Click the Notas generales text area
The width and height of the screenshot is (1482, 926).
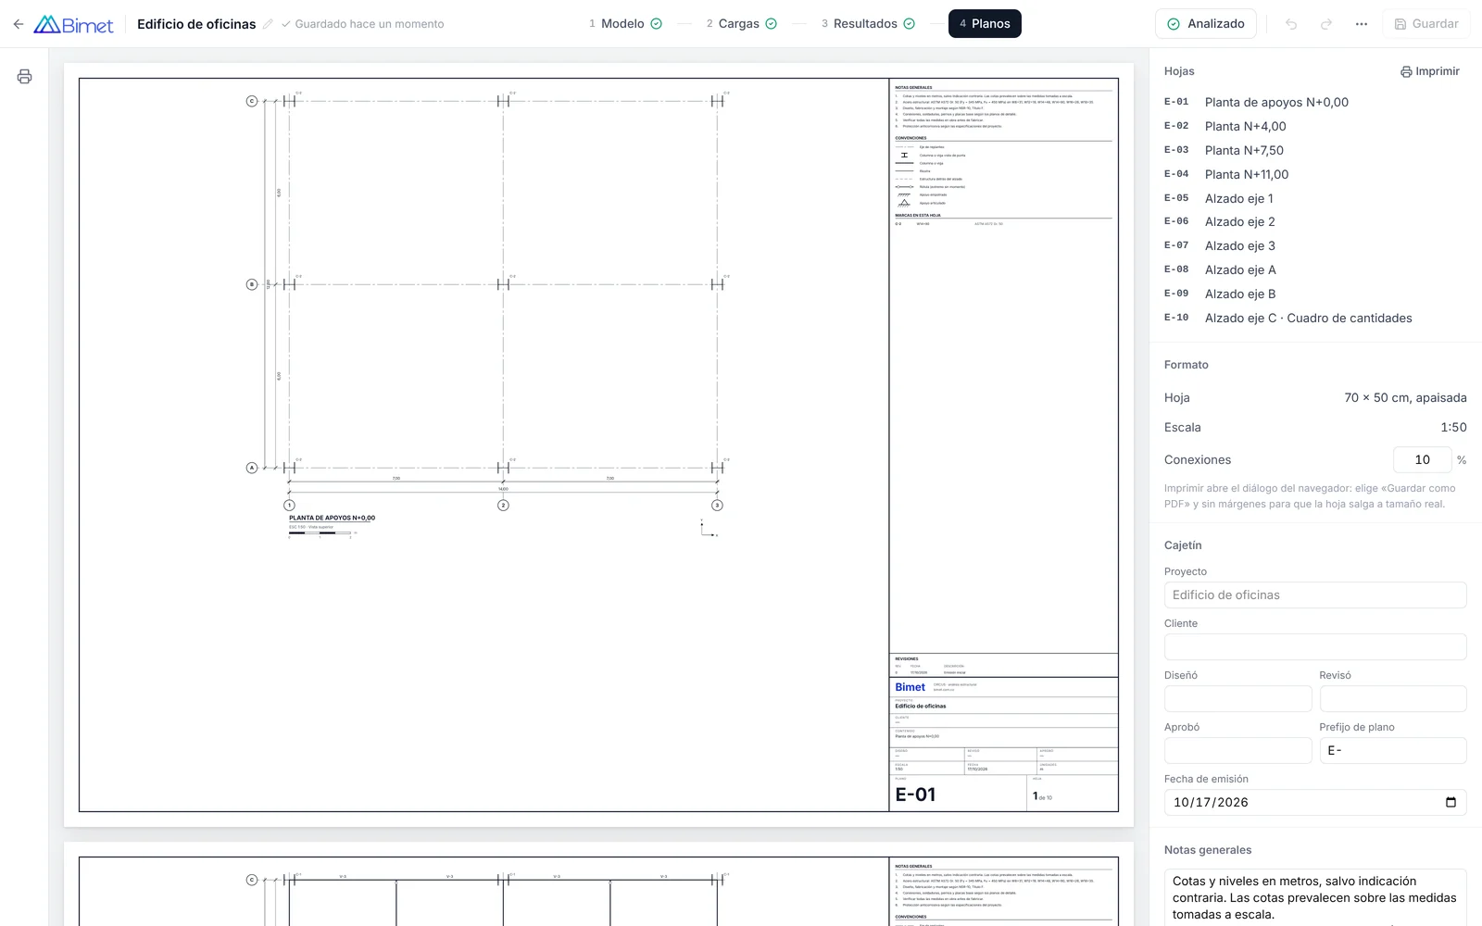1315,897
